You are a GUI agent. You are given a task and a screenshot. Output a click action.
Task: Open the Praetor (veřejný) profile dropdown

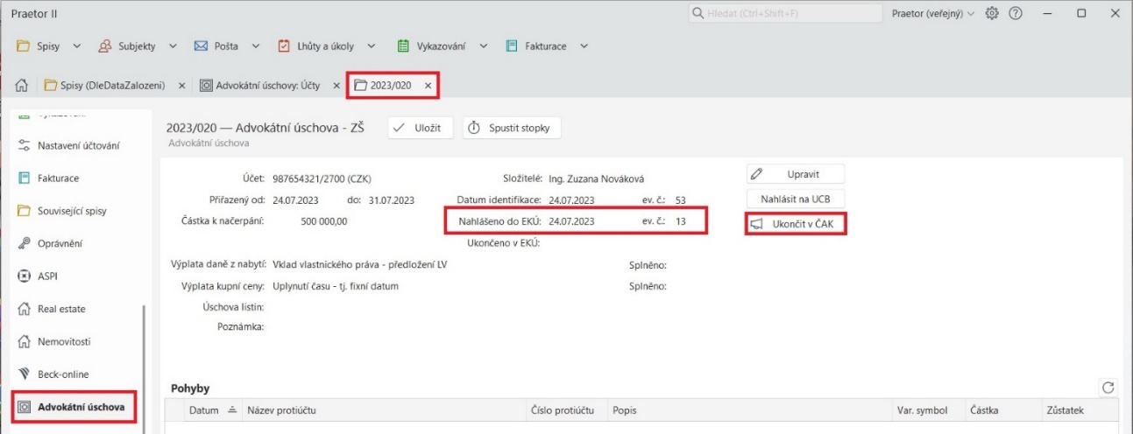click(x=933, y=14)
